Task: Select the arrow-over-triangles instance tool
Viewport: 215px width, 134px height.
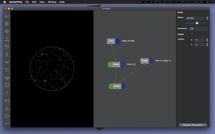Action: tap(7, 39)
